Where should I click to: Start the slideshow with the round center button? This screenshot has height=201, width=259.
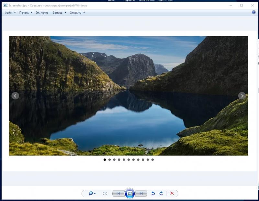pos(130,193)
